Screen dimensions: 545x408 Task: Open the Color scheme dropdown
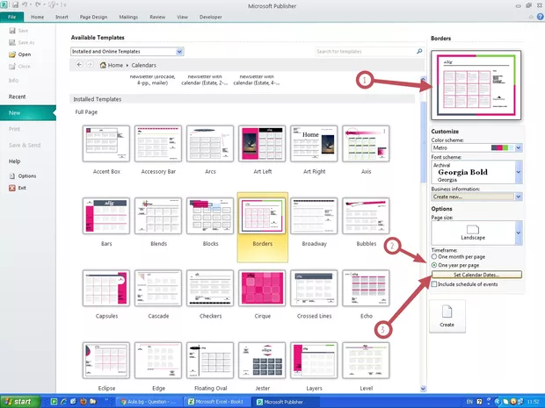(x=518, y=147)
